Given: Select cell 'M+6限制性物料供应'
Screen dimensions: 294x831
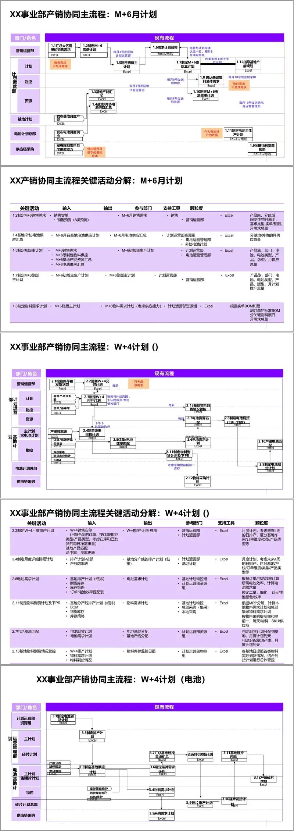Looking at the screenshot, I should 72,255.
